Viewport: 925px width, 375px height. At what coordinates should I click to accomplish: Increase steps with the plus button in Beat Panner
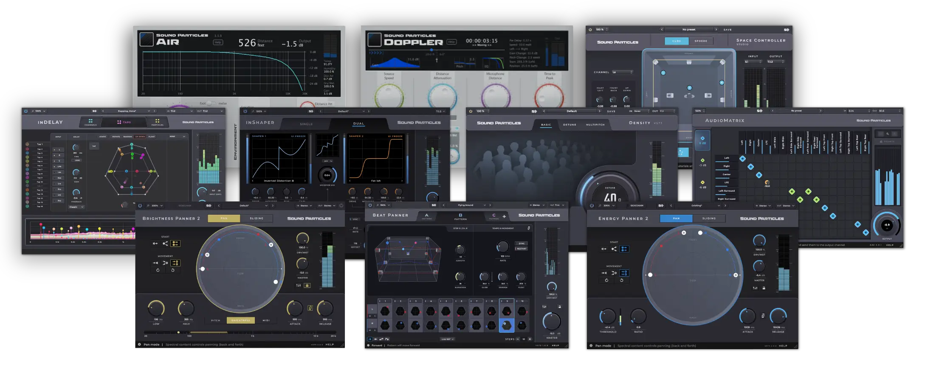[530, 339]
